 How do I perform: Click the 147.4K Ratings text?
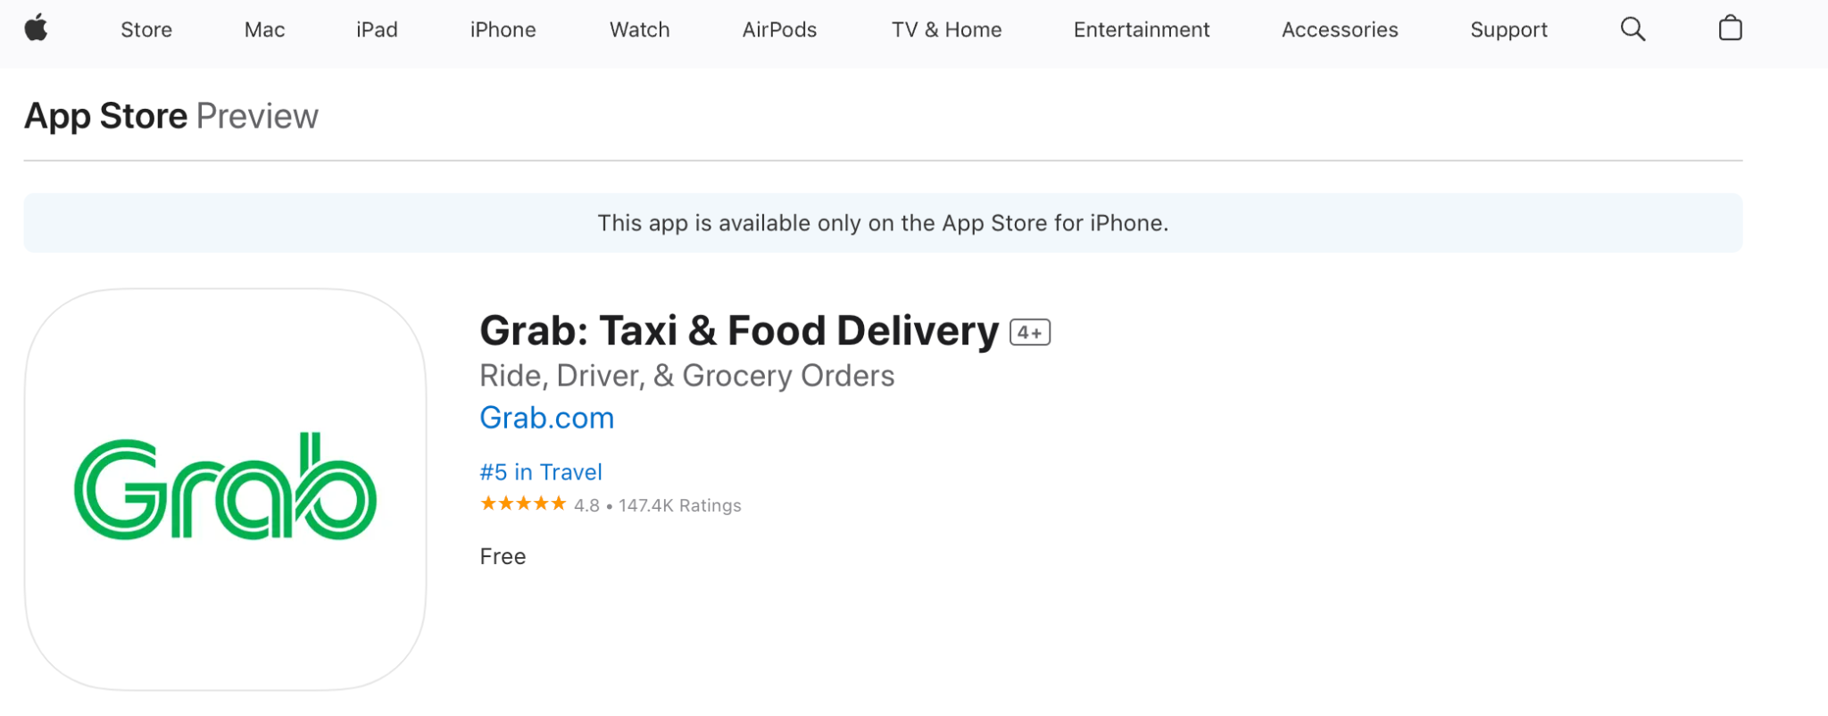(679, 505)
